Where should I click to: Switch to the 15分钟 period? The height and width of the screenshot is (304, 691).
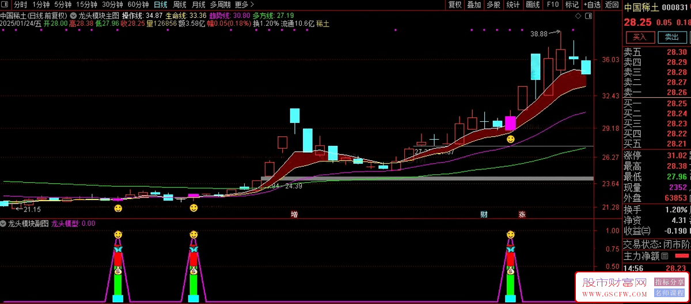pos(87,5)
